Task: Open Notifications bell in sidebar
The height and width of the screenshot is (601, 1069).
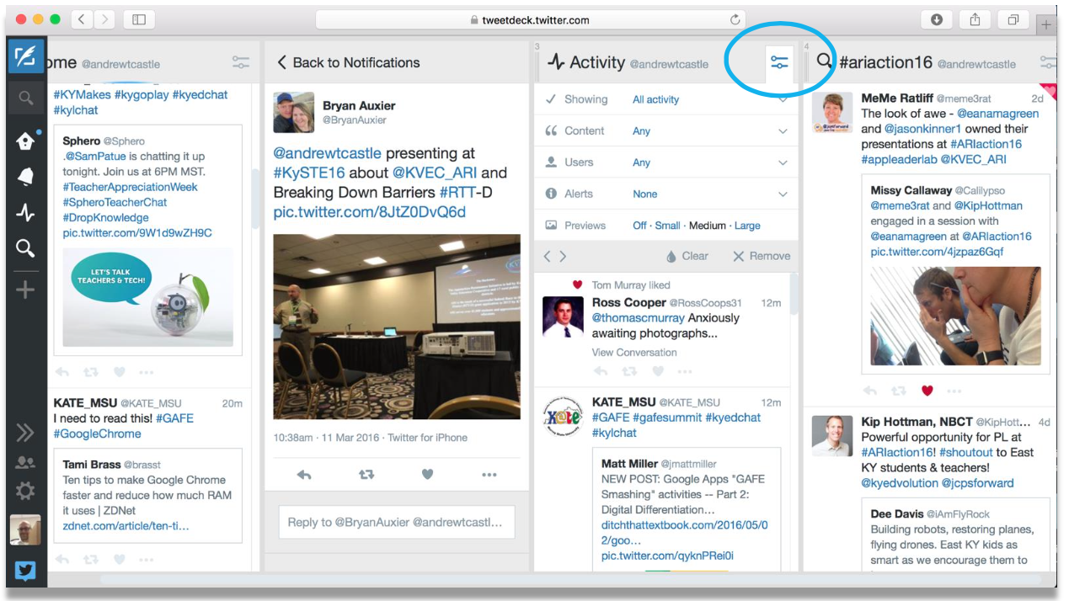Action: tap(26, 177)
